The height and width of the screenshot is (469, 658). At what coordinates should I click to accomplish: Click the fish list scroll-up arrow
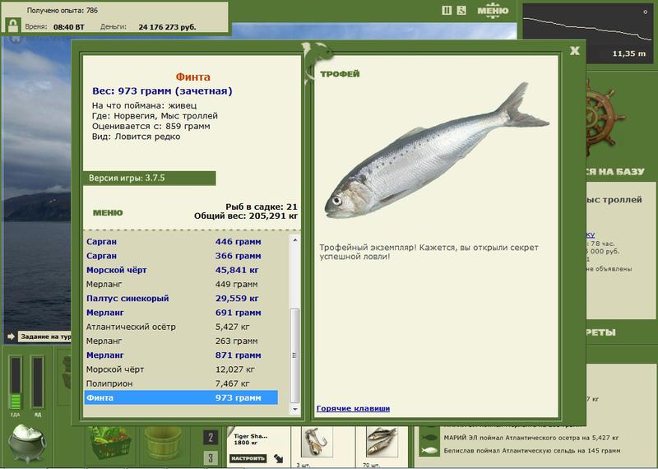(295, 239)
